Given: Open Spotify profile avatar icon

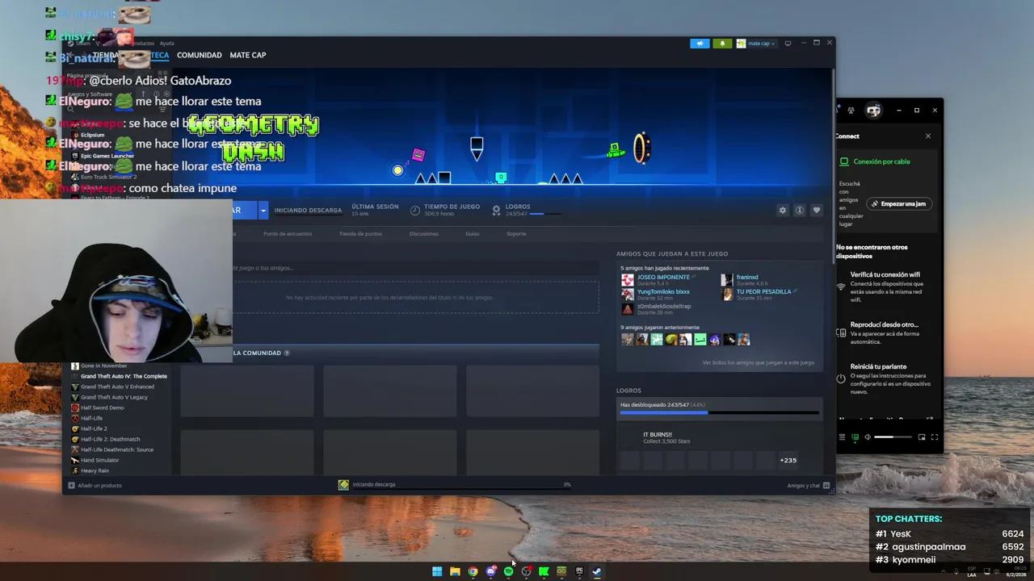Looking at the screenshot, I should point(873,110).
